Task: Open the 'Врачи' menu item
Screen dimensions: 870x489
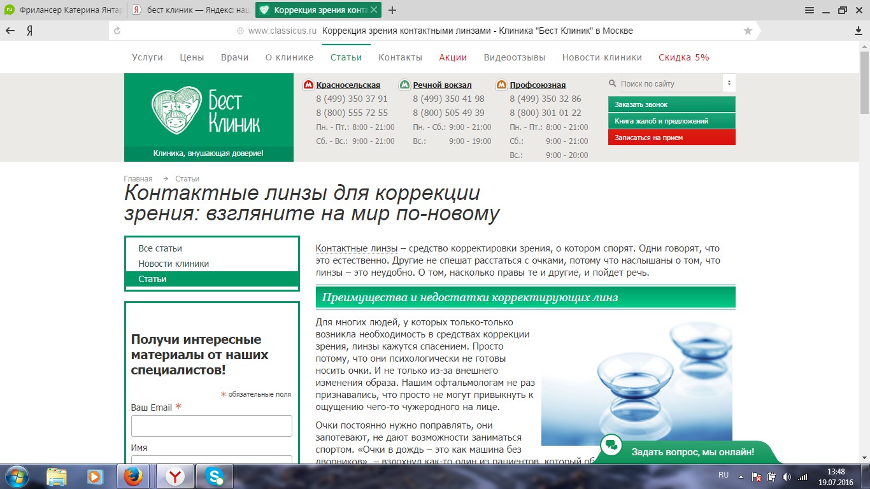Action: (235, 57)
